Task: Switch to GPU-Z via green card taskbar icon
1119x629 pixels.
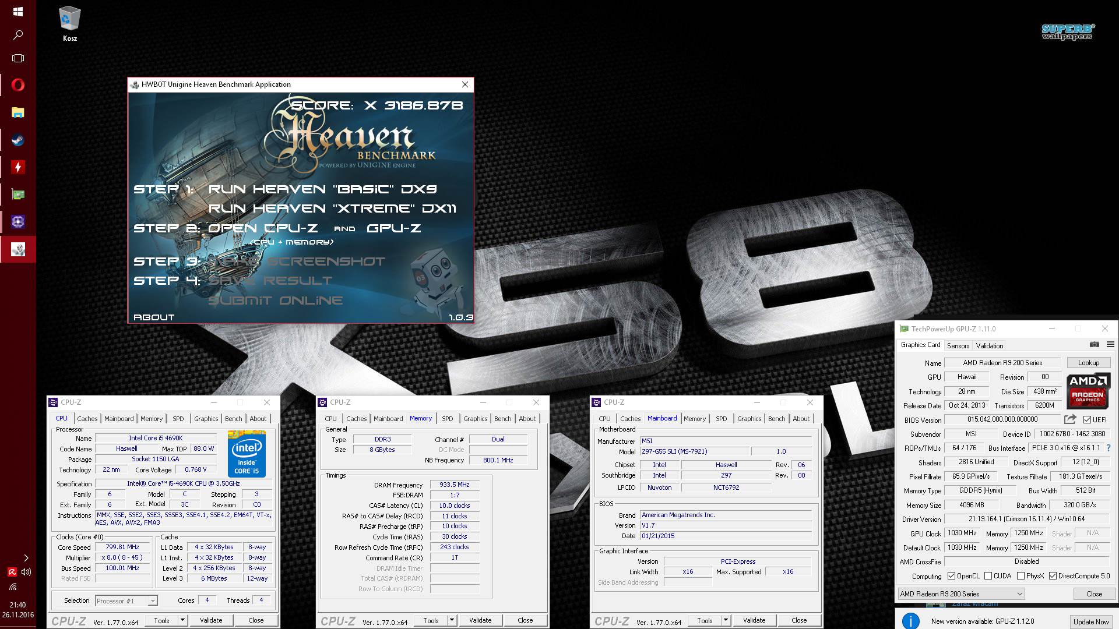Action: (18, 195)
